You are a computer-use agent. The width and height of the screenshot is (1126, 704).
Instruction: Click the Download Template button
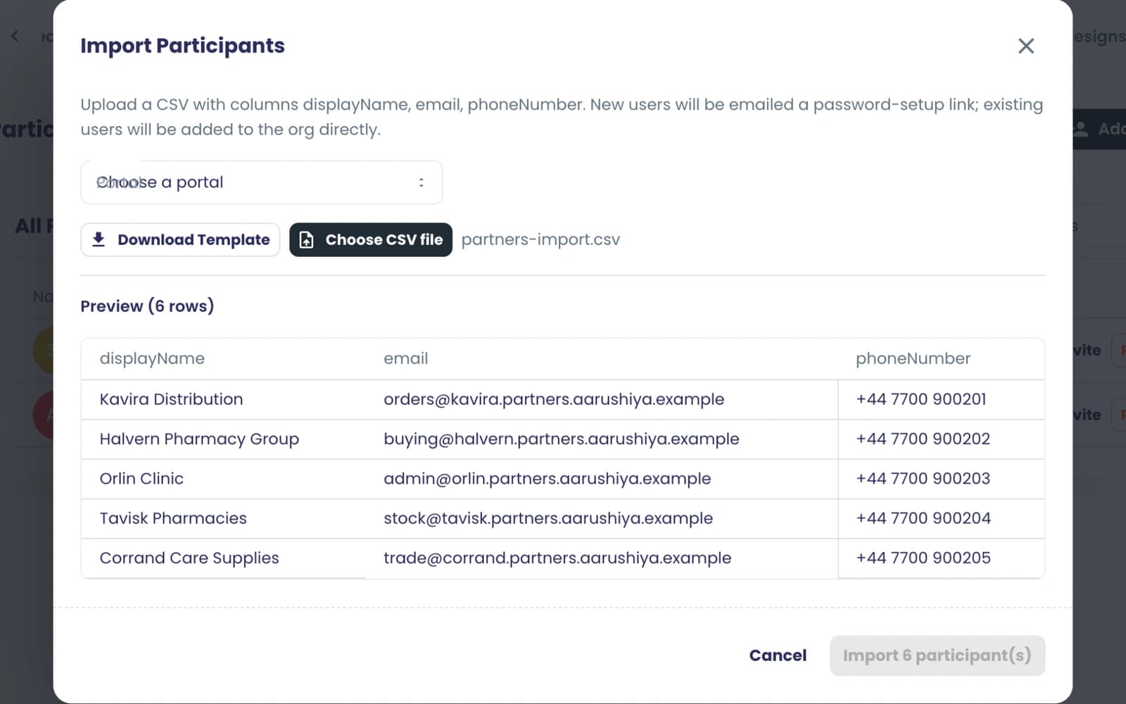point(180,240)
